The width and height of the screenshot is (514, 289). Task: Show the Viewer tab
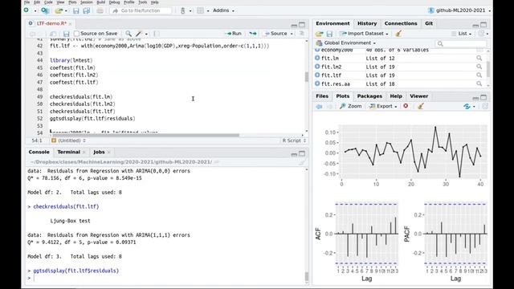pos(418,96)
